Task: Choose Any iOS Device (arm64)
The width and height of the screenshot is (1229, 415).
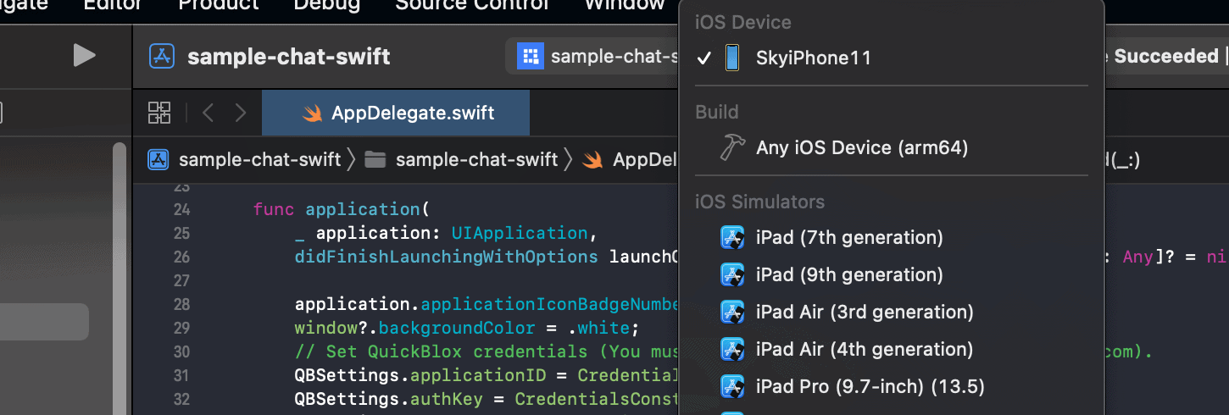Action: pos(891,148)
